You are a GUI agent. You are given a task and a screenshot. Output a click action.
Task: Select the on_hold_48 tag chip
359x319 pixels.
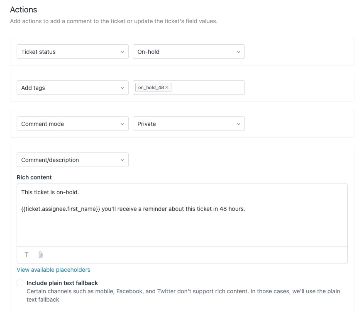[x=151, y=87]
